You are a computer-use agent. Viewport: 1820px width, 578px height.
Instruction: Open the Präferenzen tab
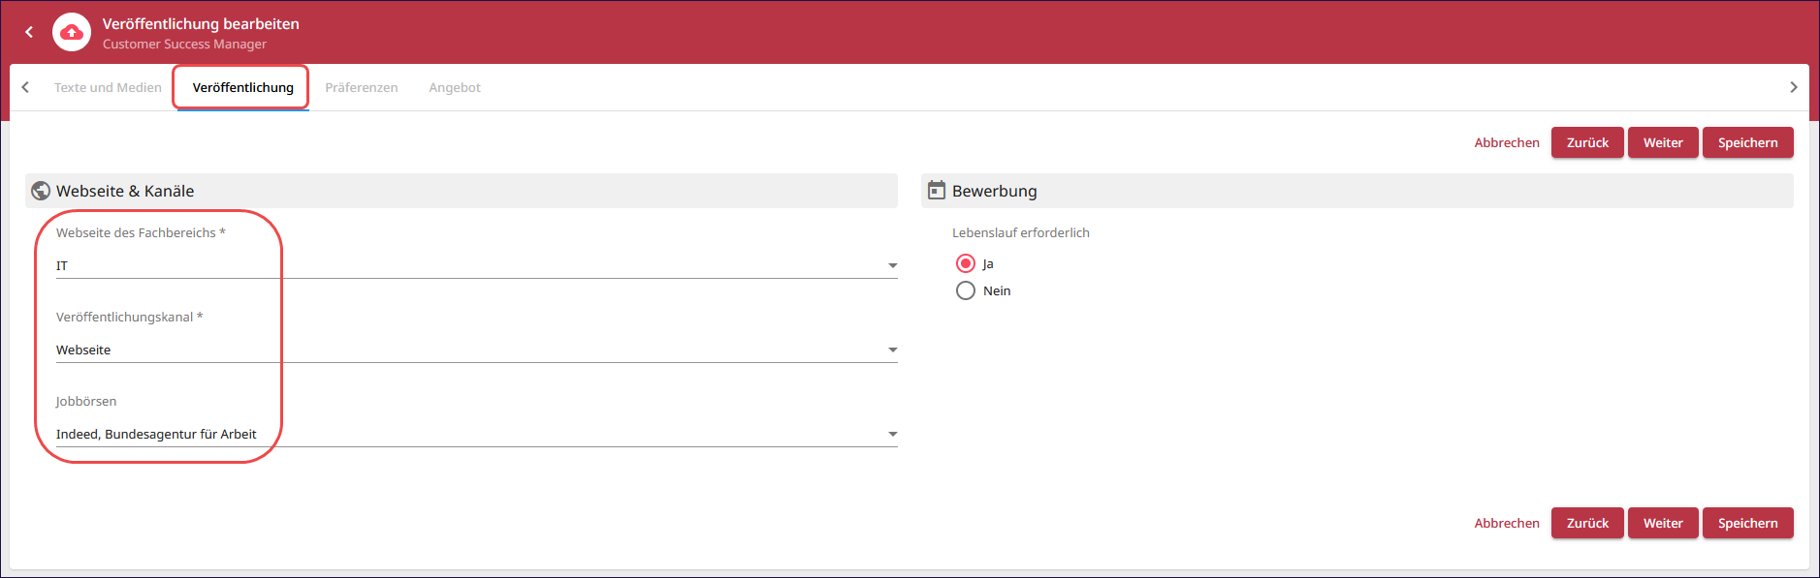tap(362, 87)
